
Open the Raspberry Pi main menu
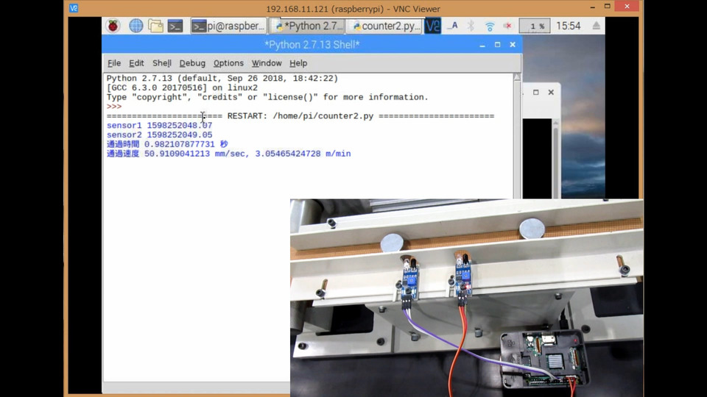(x=113, y=26)
